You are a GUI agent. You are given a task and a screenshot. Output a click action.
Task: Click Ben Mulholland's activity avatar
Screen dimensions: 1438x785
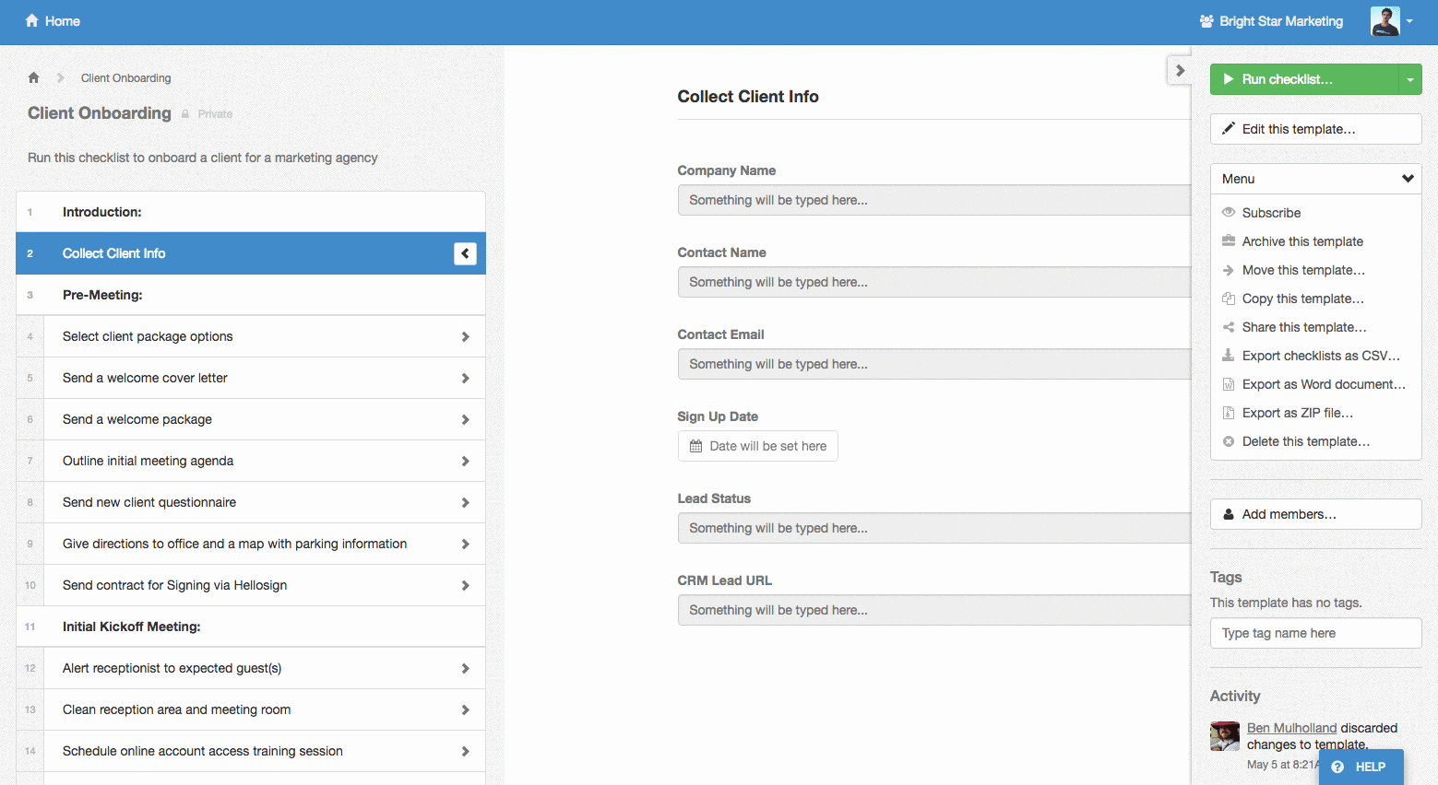coord(1225,736)
